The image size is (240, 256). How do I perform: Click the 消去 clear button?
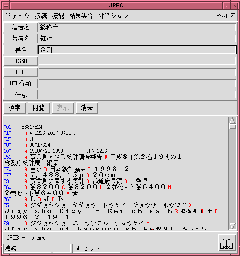pyautogui.click(x=87, y=108)
